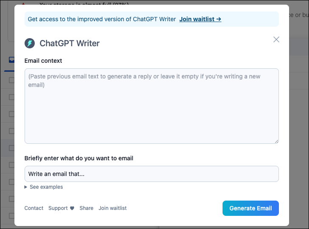This screenshot has width=309, height=229.
Task: Open the Contact link
Action: (x=34, y=208)
